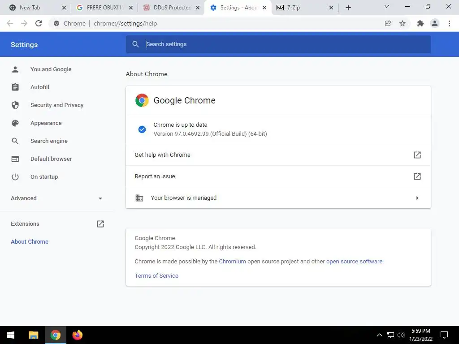459x344 pixels.
Task: Click the Google Chrome logo on About card
Action: tap(142, 100)
